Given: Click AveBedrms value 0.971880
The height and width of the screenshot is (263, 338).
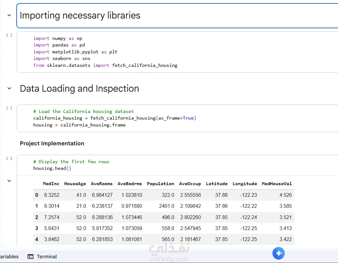Looking at the screenshot, I should [x=132, y=206].
